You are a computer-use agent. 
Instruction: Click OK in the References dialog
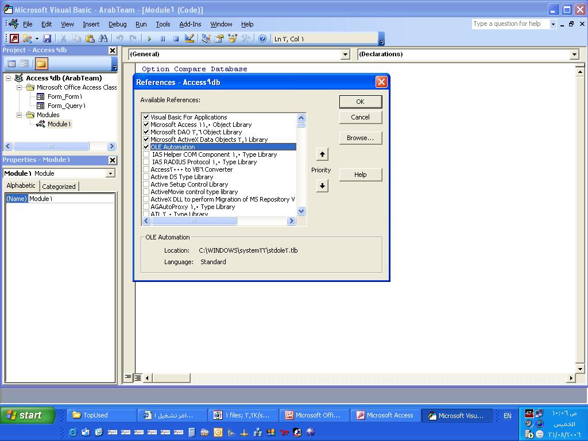361,102
